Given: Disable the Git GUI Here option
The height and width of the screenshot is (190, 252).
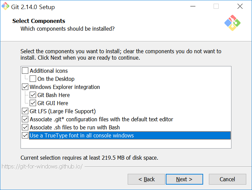Looking at the screenshot, I should click(33, 103).
